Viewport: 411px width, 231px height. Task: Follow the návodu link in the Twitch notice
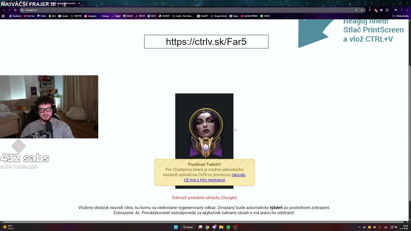[238, 175]
